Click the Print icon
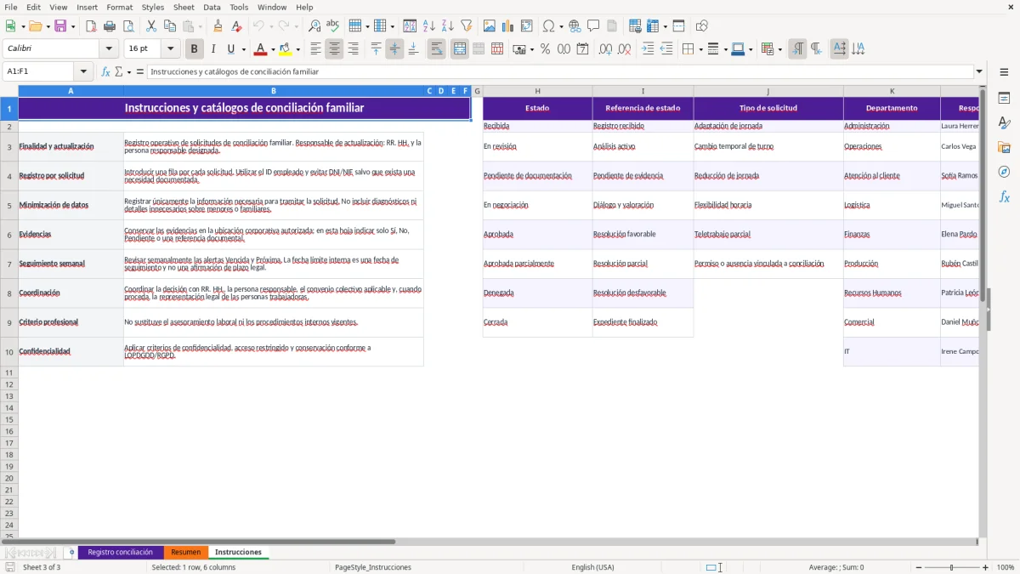This screenshot has width=1020, height=574. coord(110,26)
